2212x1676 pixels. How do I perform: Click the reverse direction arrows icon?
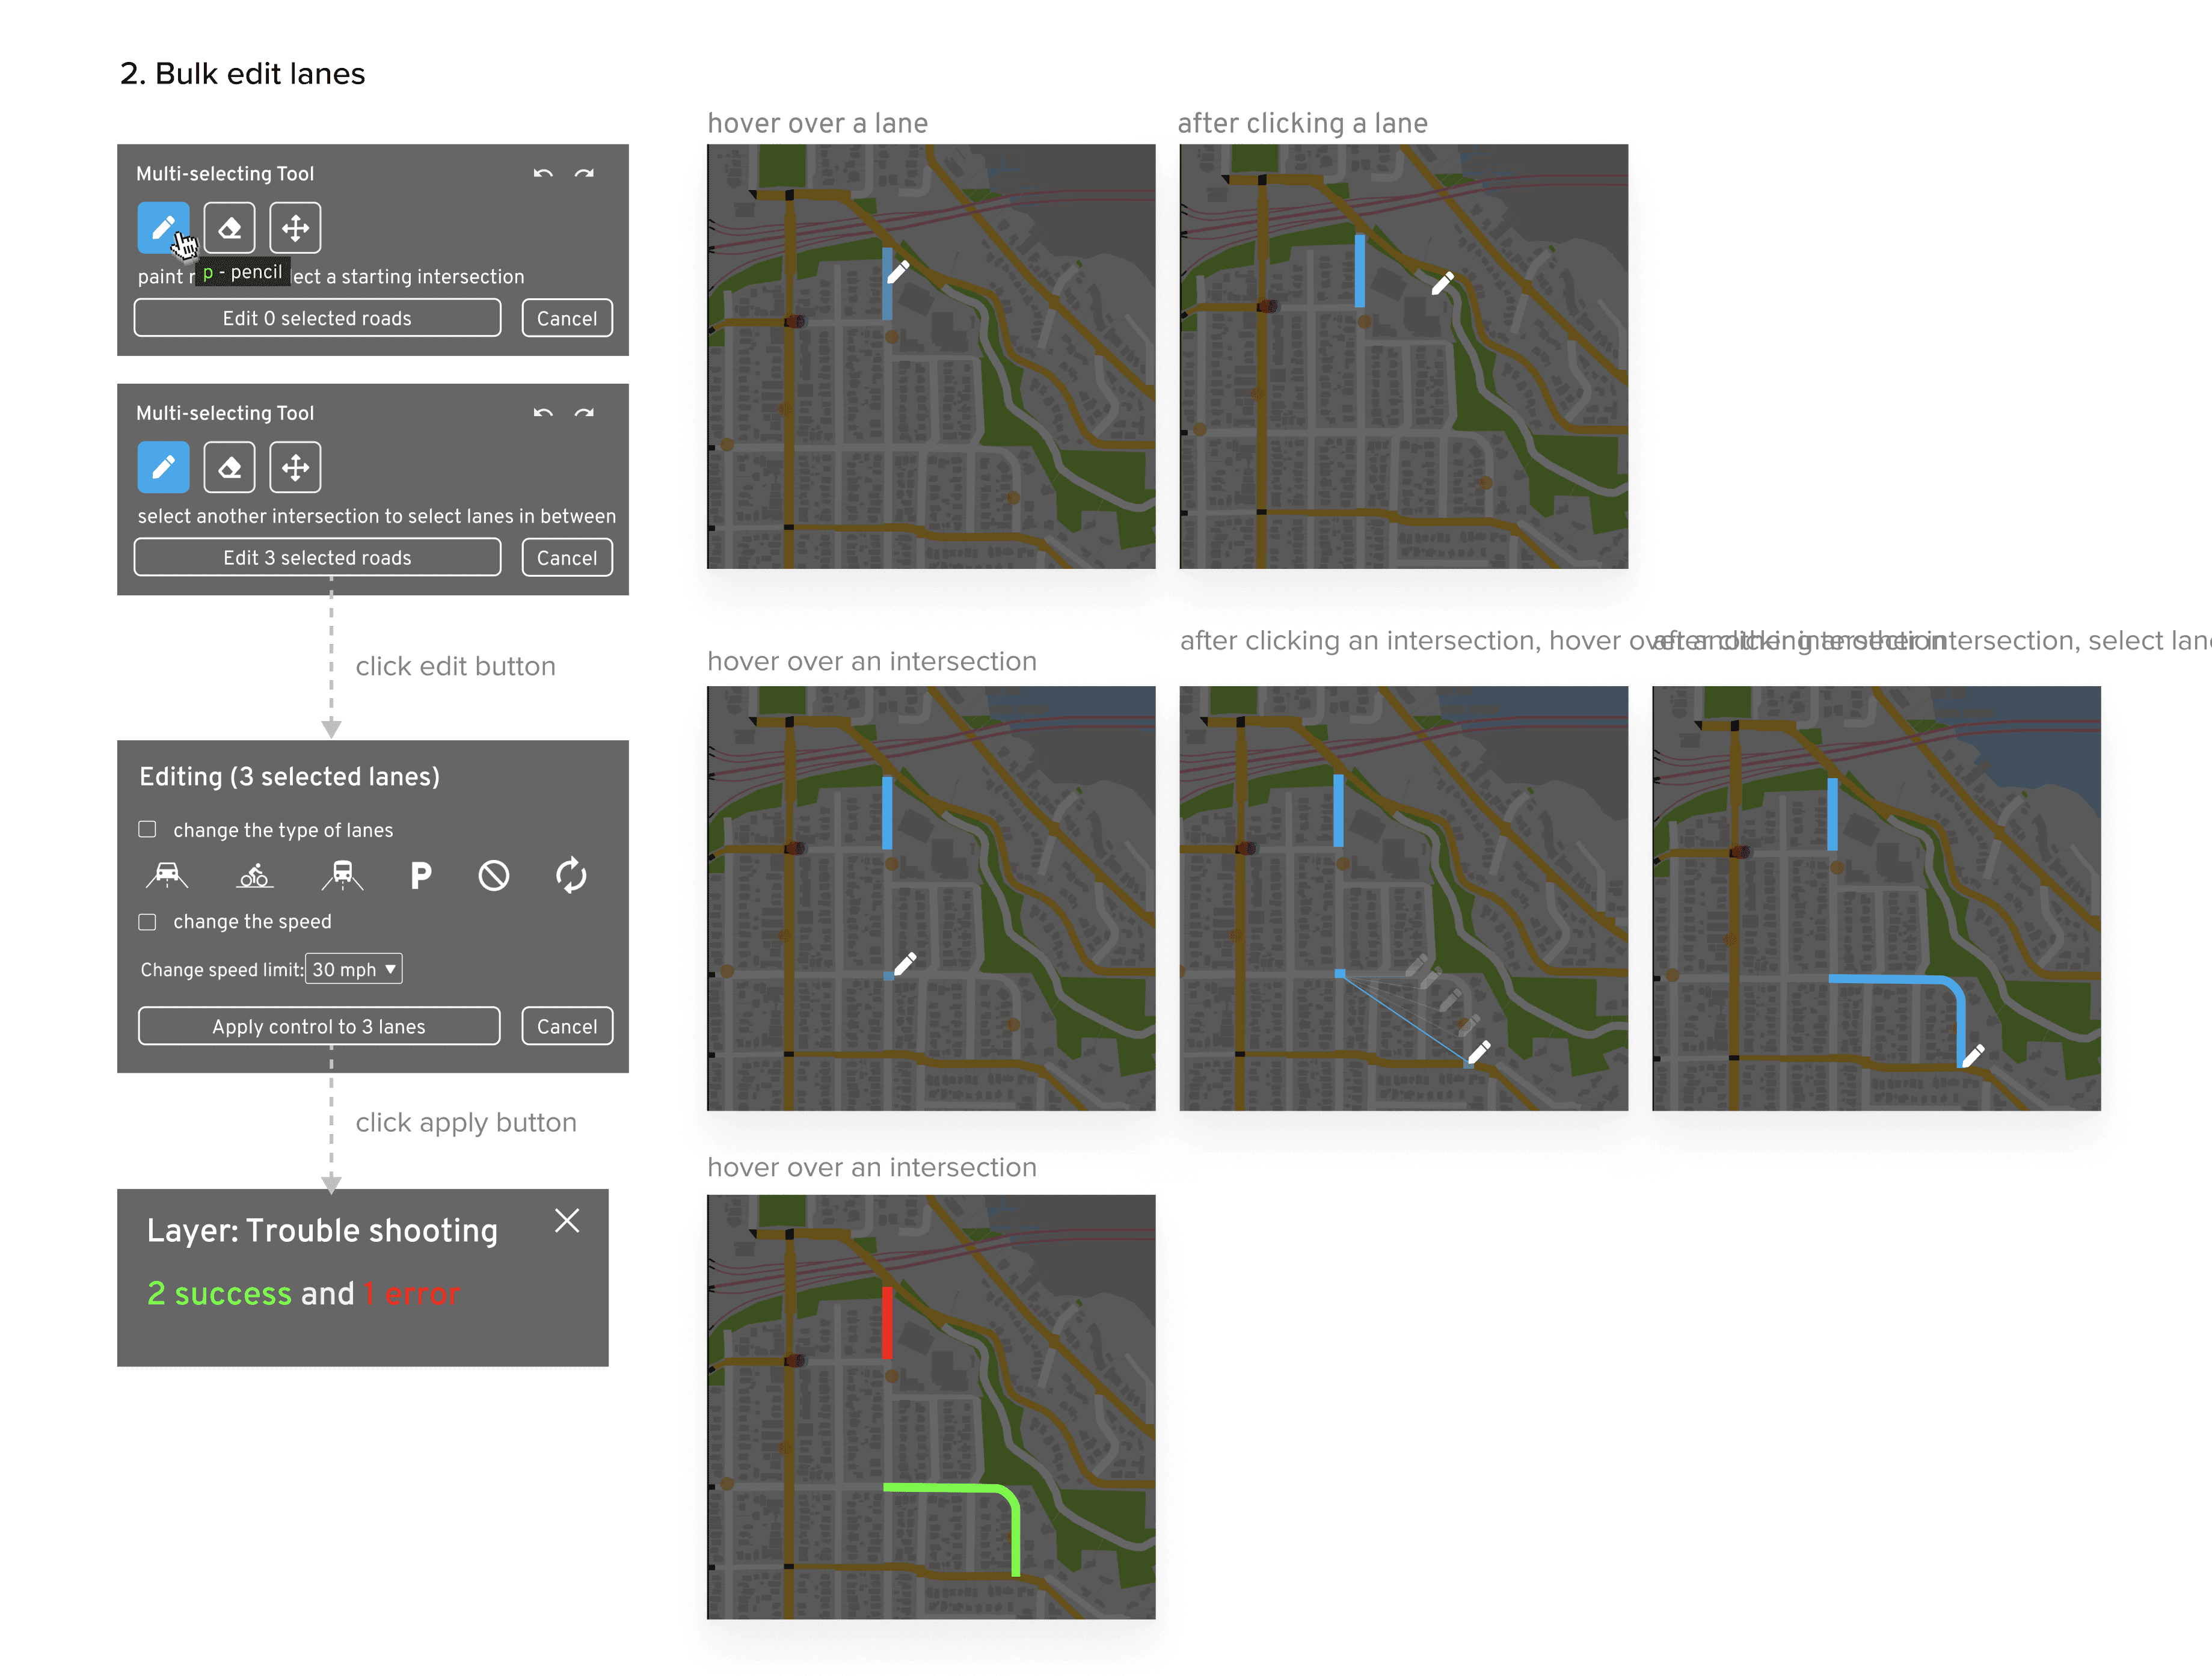571,876
